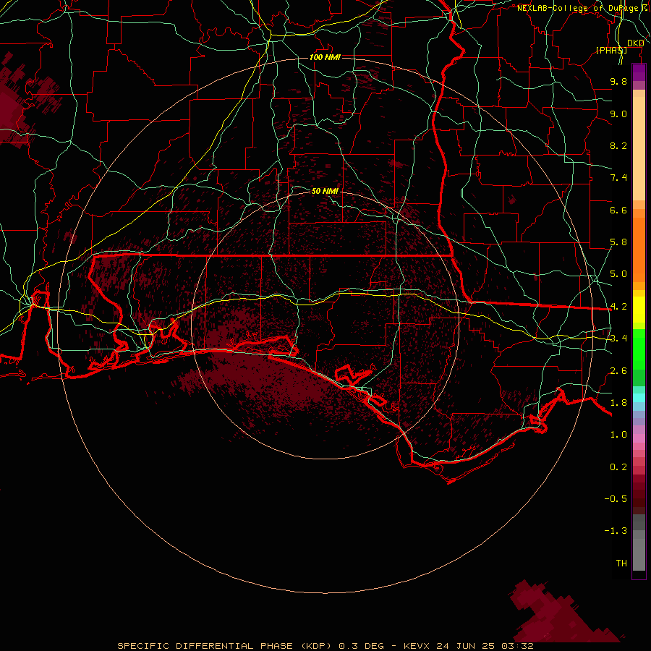This screenshot has height=651, width=651.
Task: Pick the light peach color scale band
Action: coord(639,148)
